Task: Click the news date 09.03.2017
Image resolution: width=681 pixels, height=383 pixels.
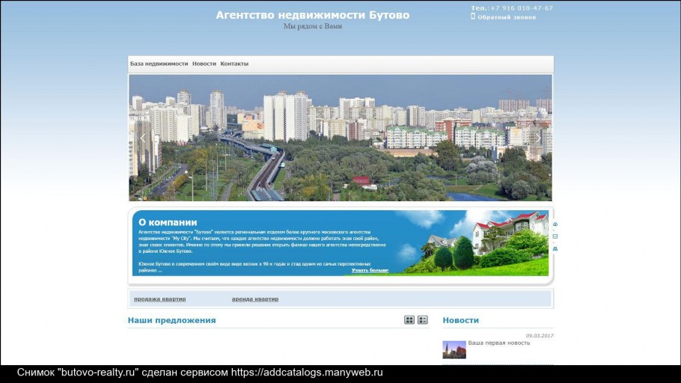Action: [x=540, y=336]
